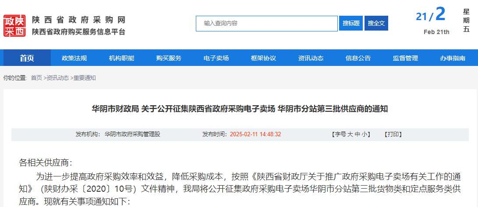
Task: Open the 资讯动态 menu
Action: click(311, 58)
